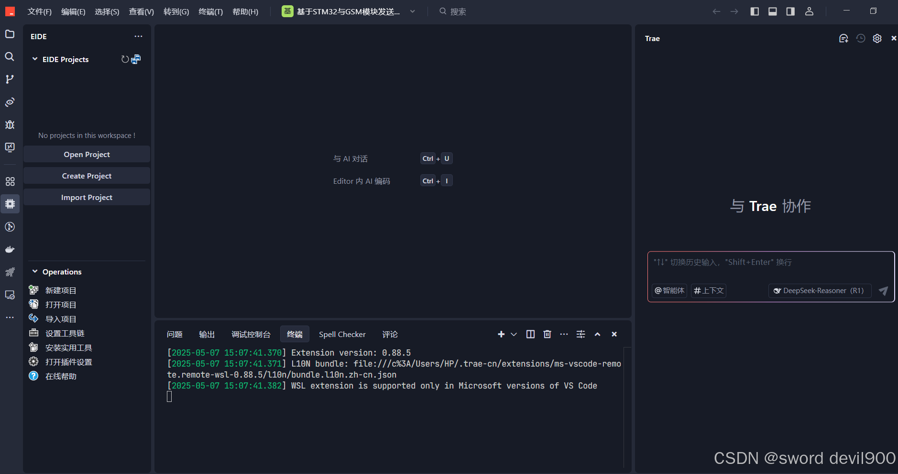Click the #上下文 context button

point(709,290)
